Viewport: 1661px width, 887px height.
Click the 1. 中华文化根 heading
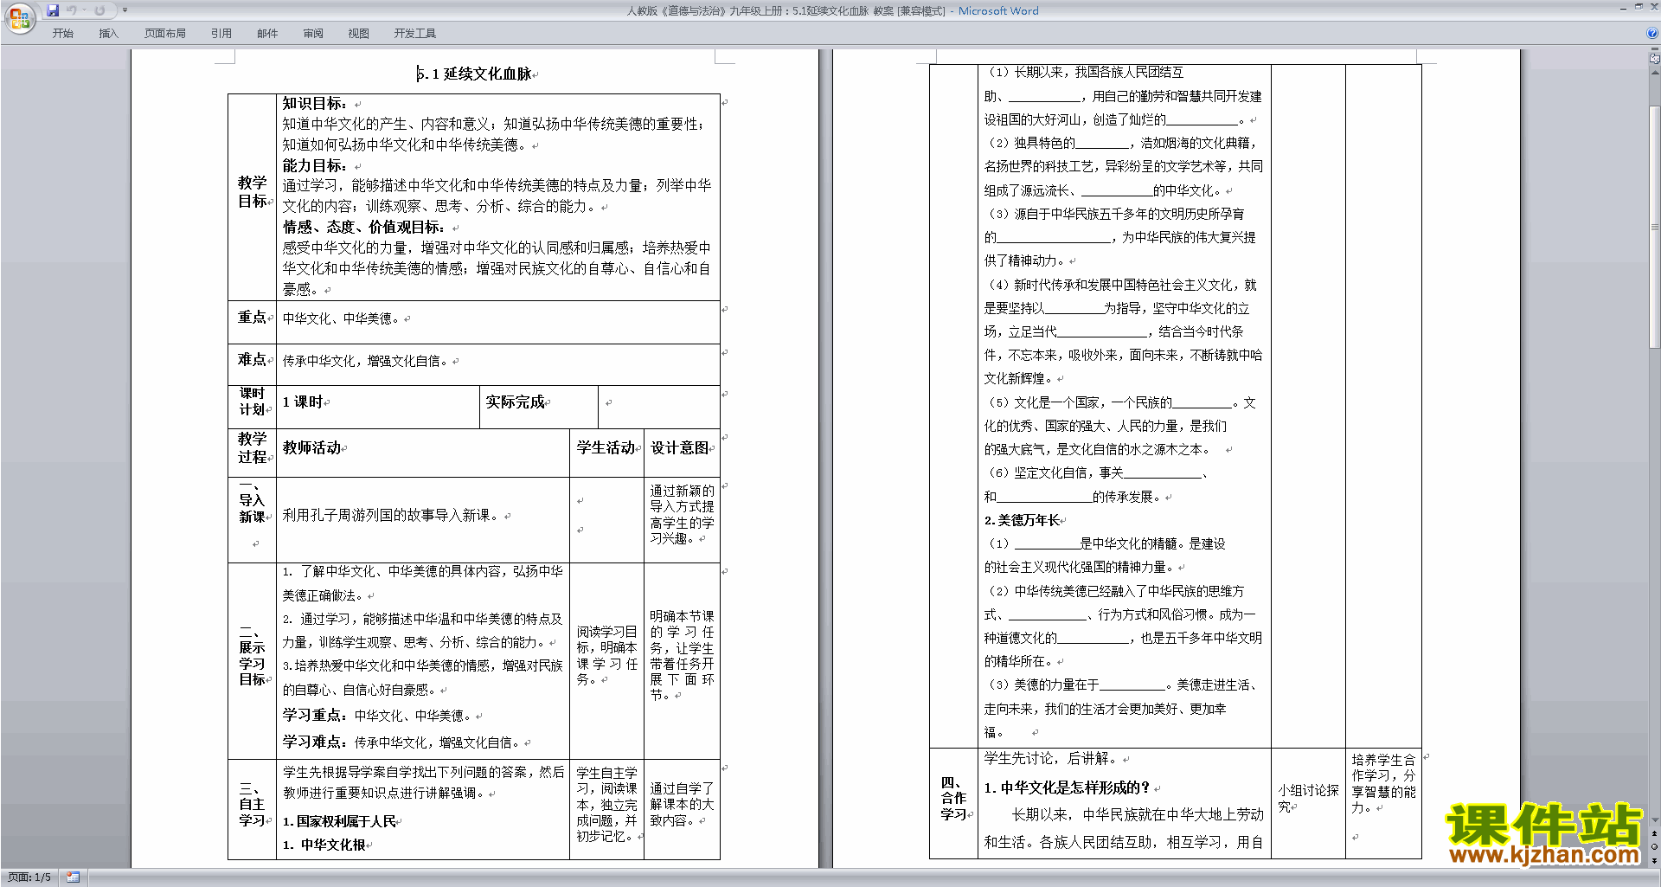tap(324, 845)
